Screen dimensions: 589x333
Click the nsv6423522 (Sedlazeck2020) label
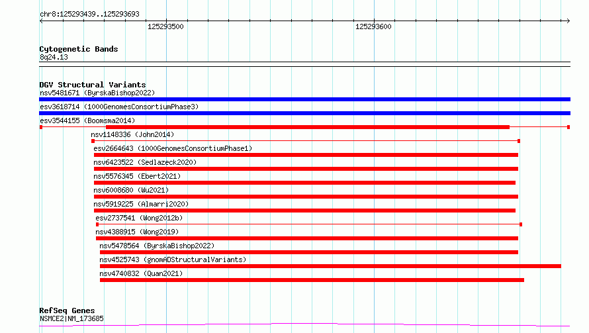(x=145, y=162)
